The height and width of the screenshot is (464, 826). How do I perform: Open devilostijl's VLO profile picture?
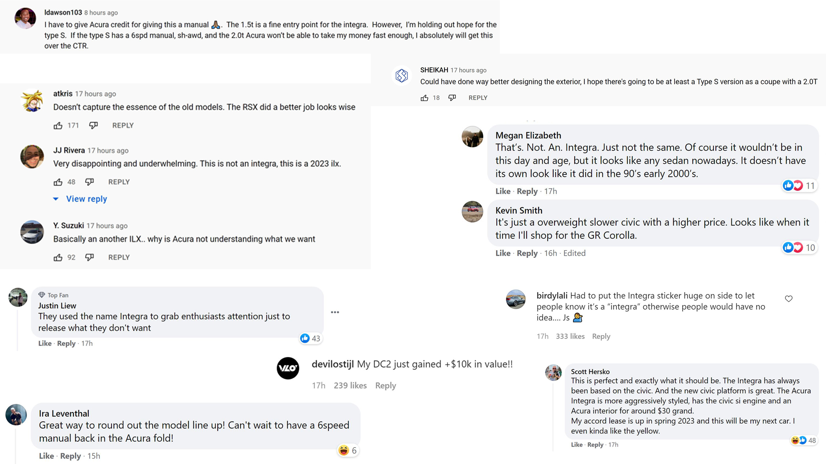288,368
